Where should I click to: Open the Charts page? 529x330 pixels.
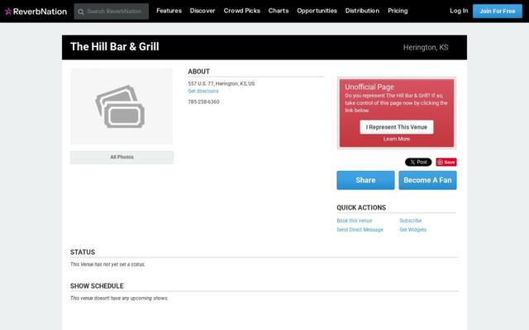(279, 11)
